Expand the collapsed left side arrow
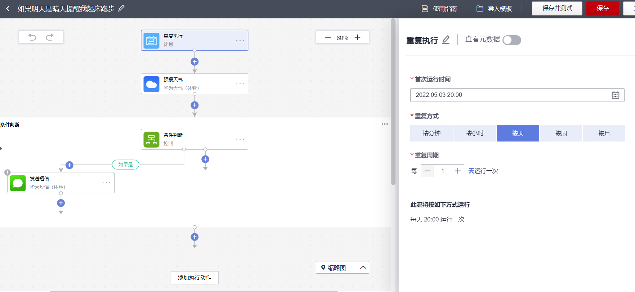The height and width of the screenshot is (292, 635). point(1,148)
